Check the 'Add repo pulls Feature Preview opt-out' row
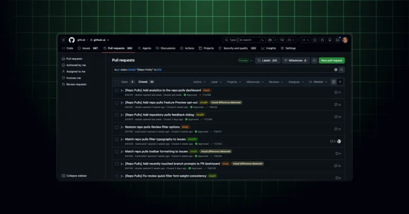 pos(117,103)
